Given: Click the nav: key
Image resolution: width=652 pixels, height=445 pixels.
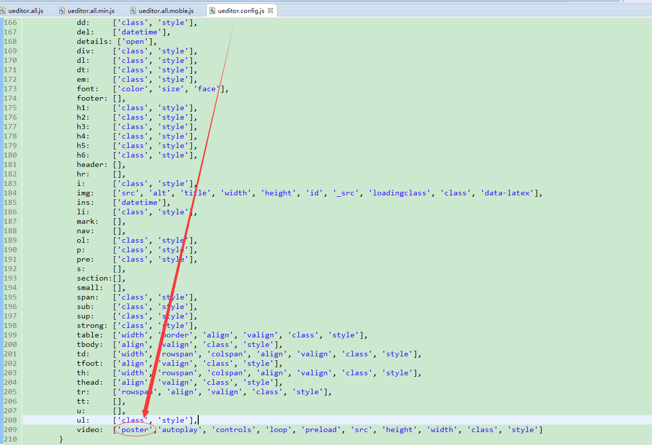Looking at the screenshot, I should (x=86, y=231).
